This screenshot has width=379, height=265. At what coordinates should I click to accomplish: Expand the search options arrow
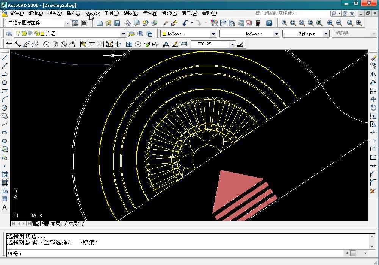click(x=340, y=14)
